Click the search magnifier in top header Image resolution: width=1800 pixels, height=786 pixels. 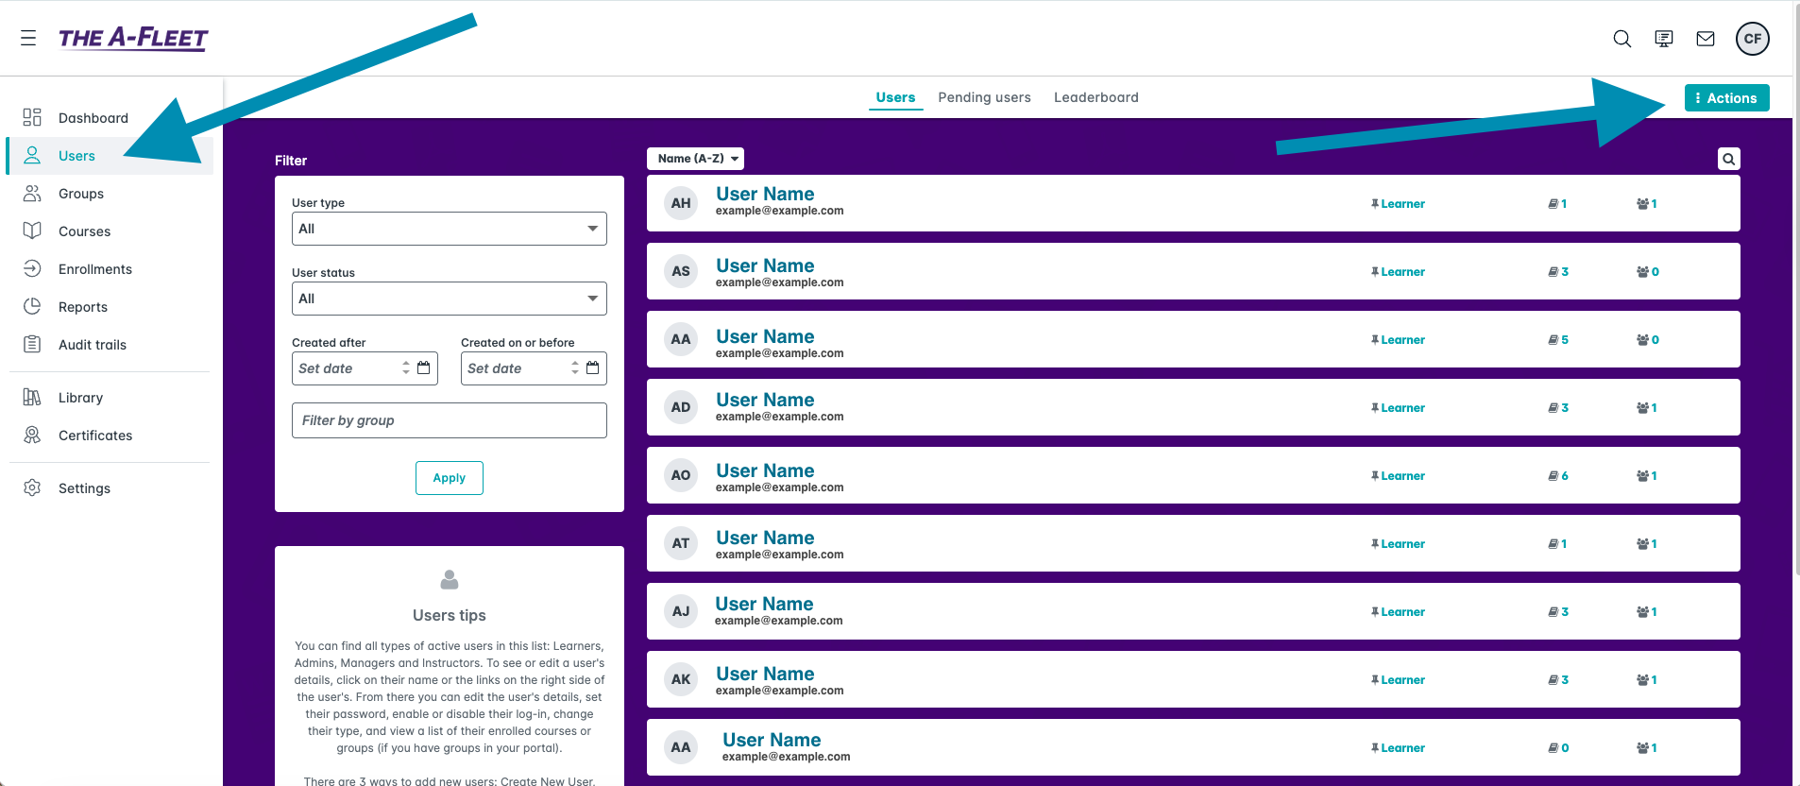point(1622,39)
